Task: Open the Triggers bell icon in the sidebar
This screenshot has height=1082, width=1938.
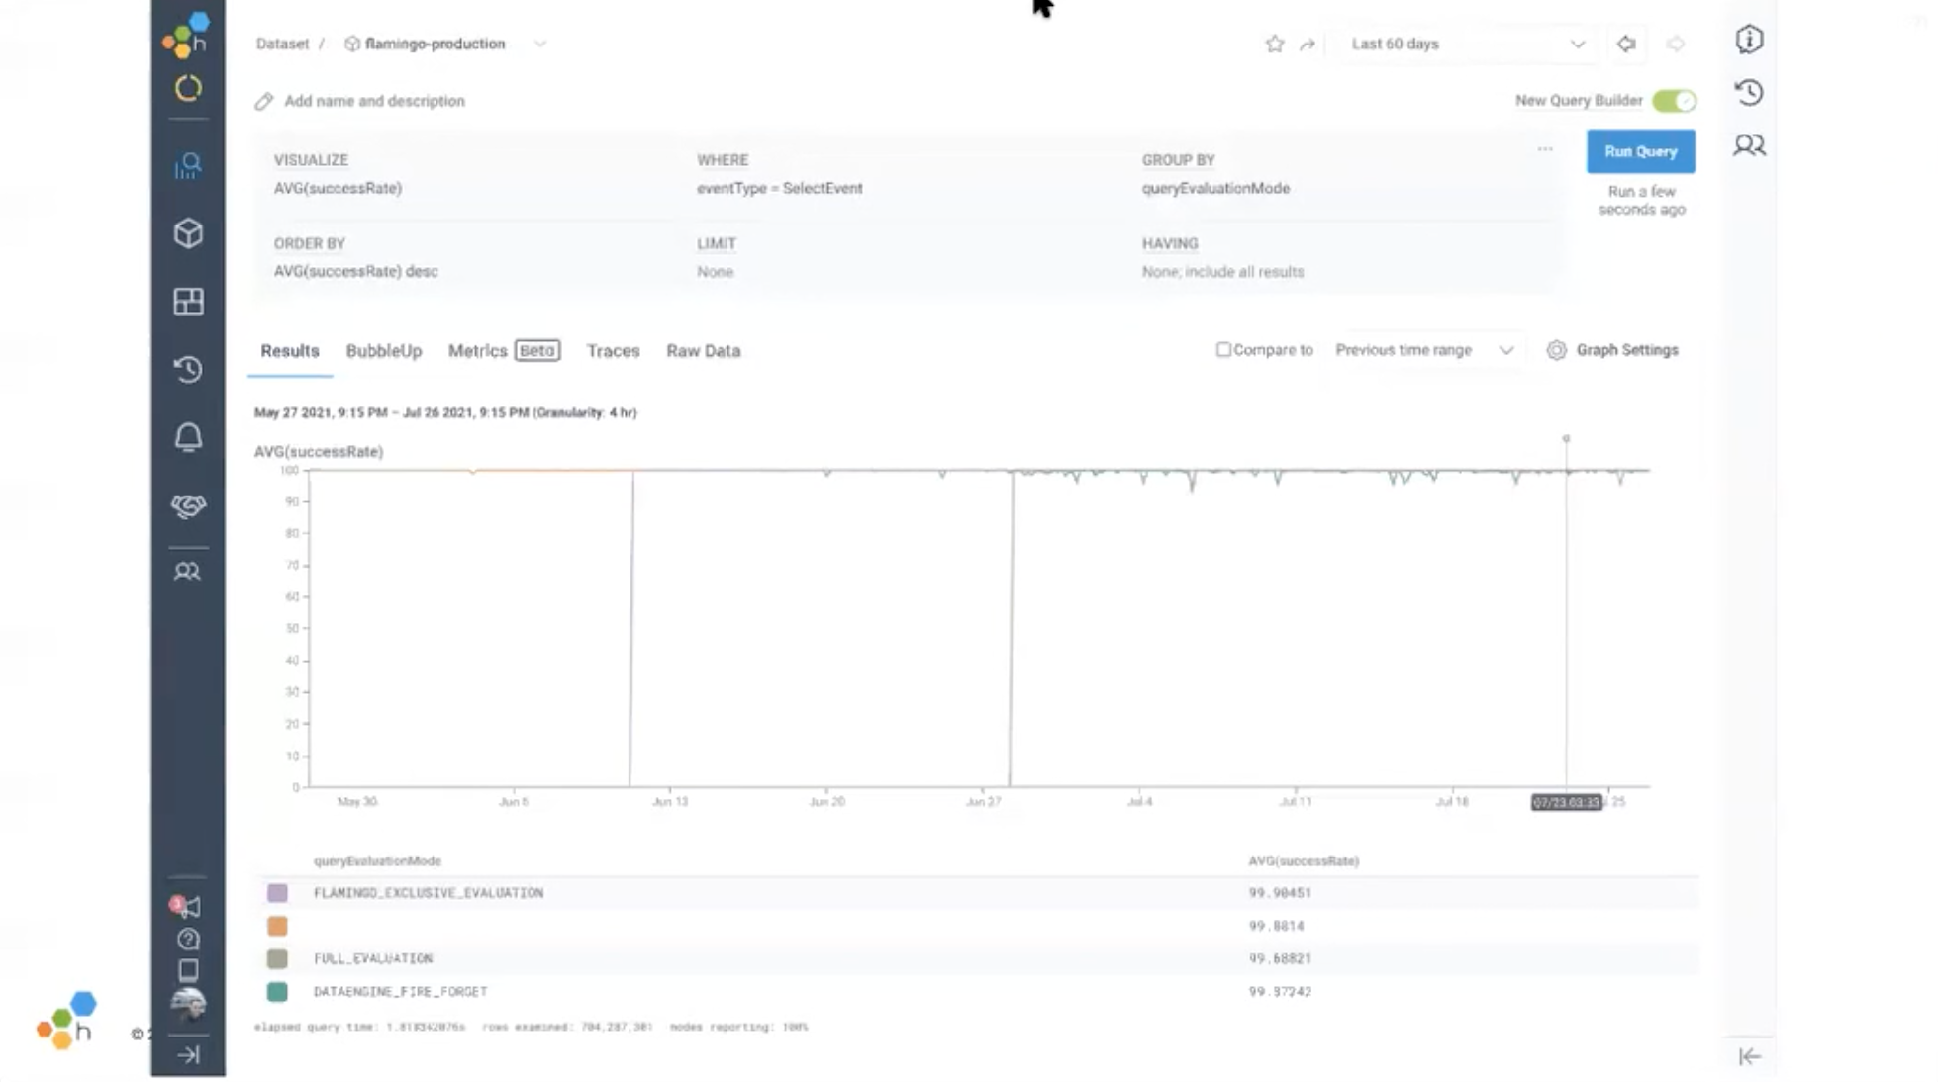Action: [x=188, y=437]
